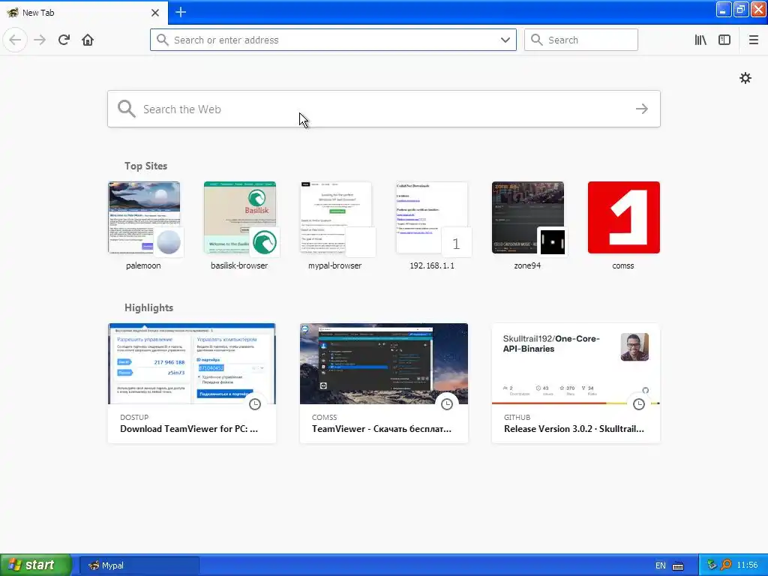
Task: Click the magnifier tray icon near clock
Action: [x=725, y=565]
